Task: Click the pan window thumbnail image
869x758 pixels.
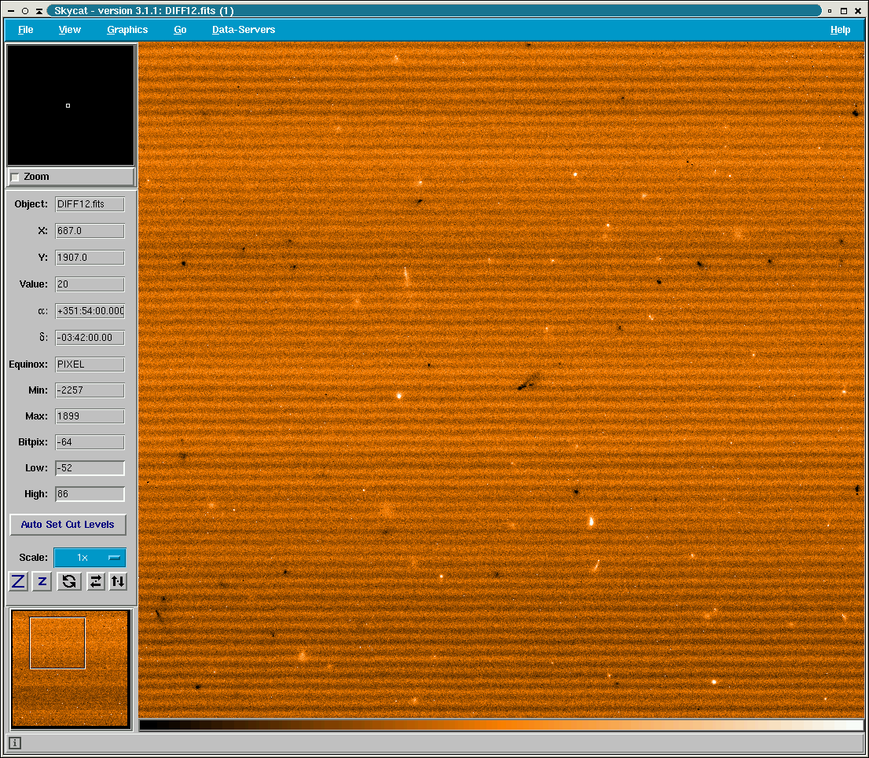Action: pos(70,668)
